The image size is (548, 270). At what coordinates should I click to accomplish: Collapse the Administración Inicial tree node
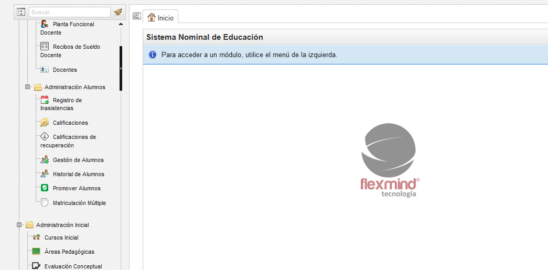(x=19, y=225)
